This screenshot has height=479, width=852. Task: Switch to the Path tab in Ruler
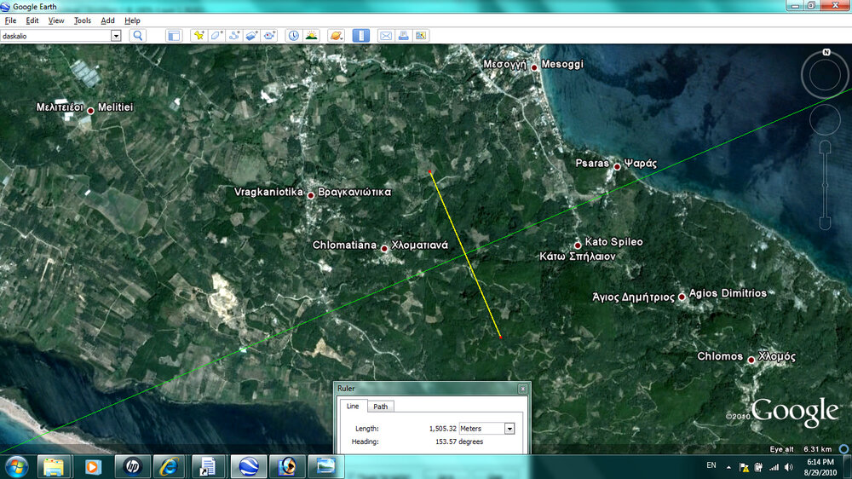click(380, 407)
